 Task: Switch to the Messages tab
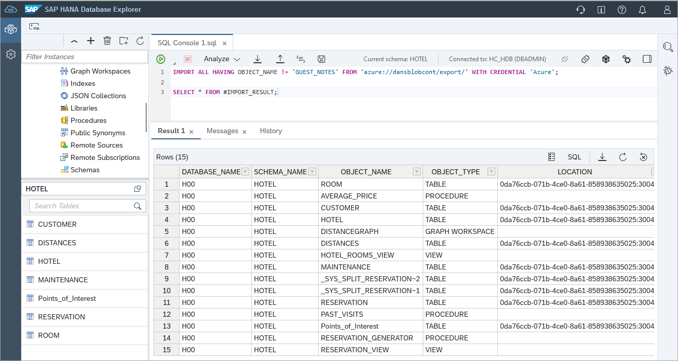pos(222,131)
